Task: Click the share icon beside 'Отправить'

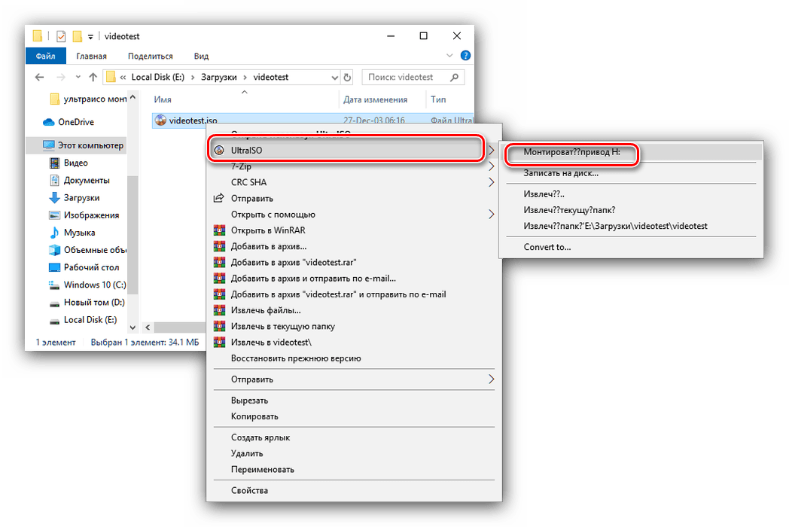Action: [219, 199]
